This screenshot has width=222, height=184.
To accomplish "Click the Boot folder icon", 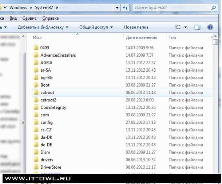I will pyautogui.click(x=36, y=85).
